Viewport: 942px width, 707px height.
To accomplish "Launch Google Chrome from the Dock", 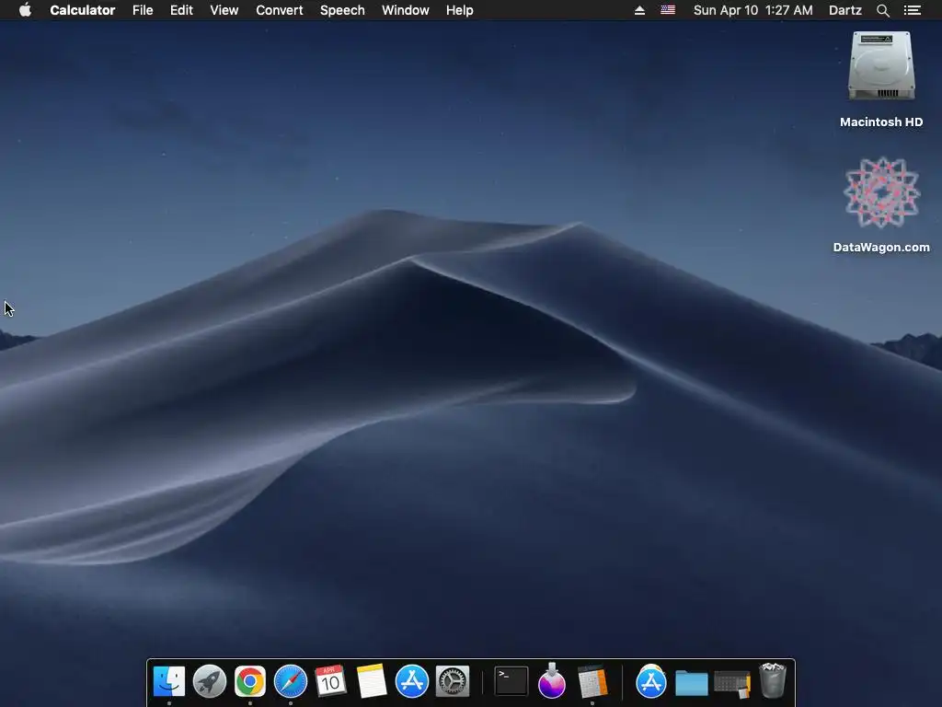I will coord(250,682).
